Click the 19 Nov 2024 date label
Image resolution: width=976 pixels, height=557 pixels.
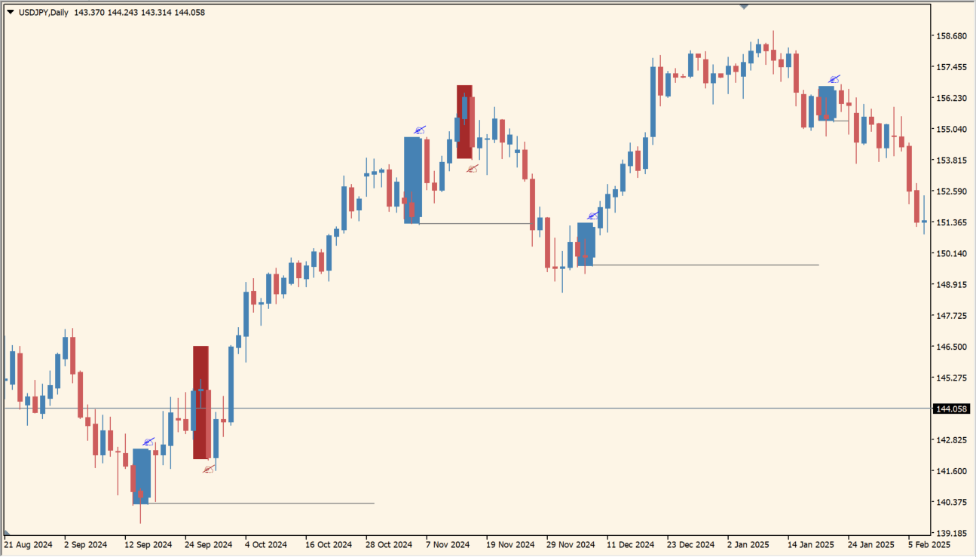[510, 544]
